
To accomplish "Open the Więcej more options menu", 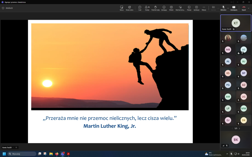I will point(204,8).
